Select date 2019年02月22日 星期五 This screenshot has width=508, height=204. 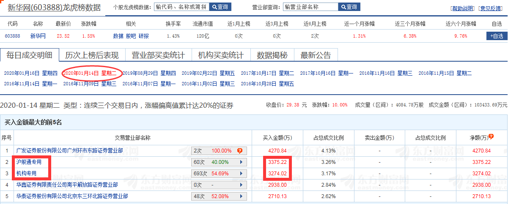click(x=208, y=73)
